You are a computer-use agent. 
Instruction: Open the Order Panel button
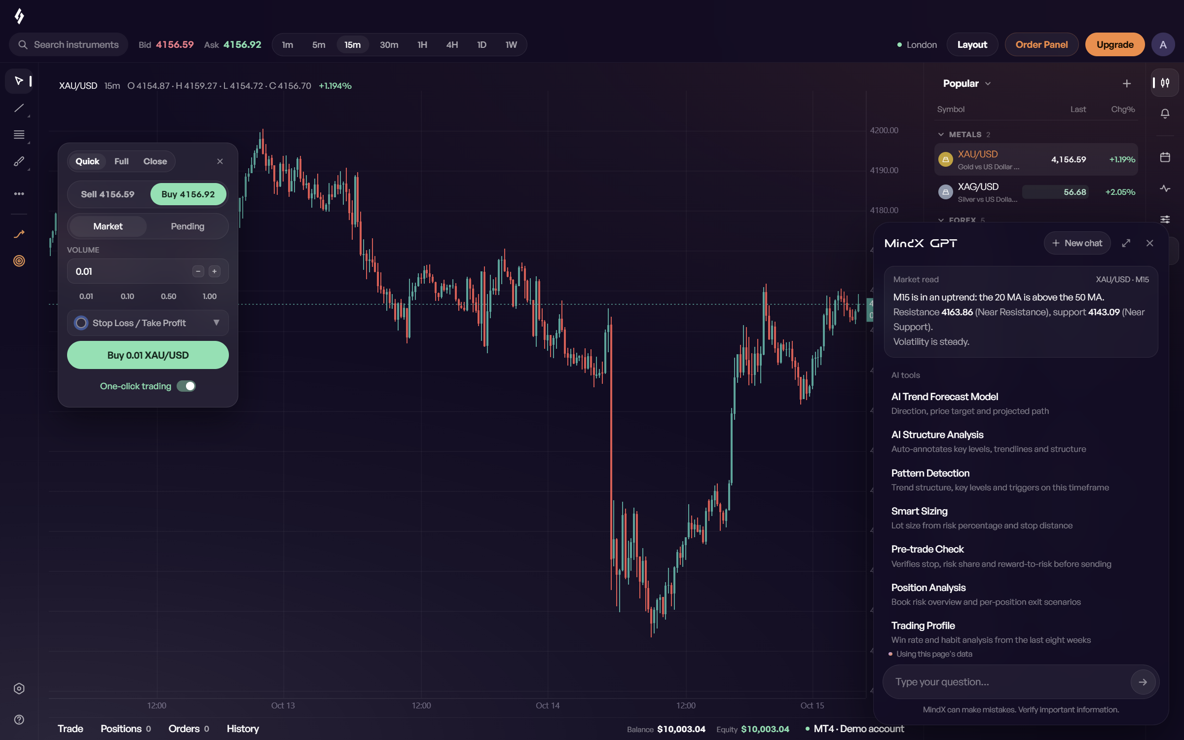point(1041,45)
